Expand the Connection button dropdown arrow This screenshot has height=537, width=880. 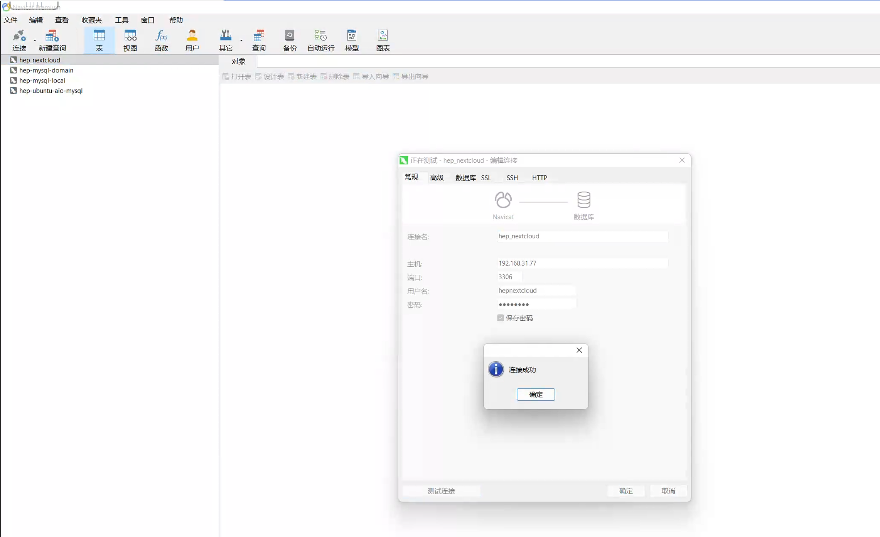click(35, 40)
